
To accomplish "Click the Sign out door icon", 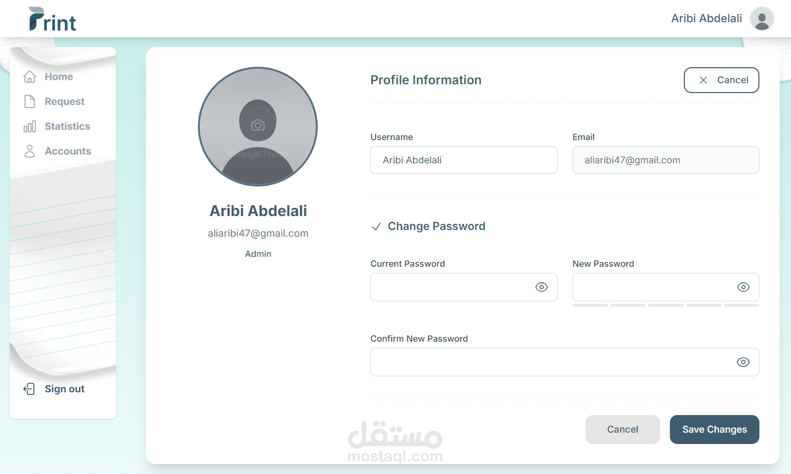I will pos(30,389).
